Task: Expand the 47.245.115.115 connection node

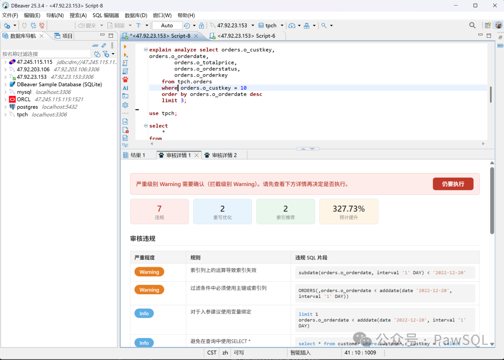Action: coord(5,62)
